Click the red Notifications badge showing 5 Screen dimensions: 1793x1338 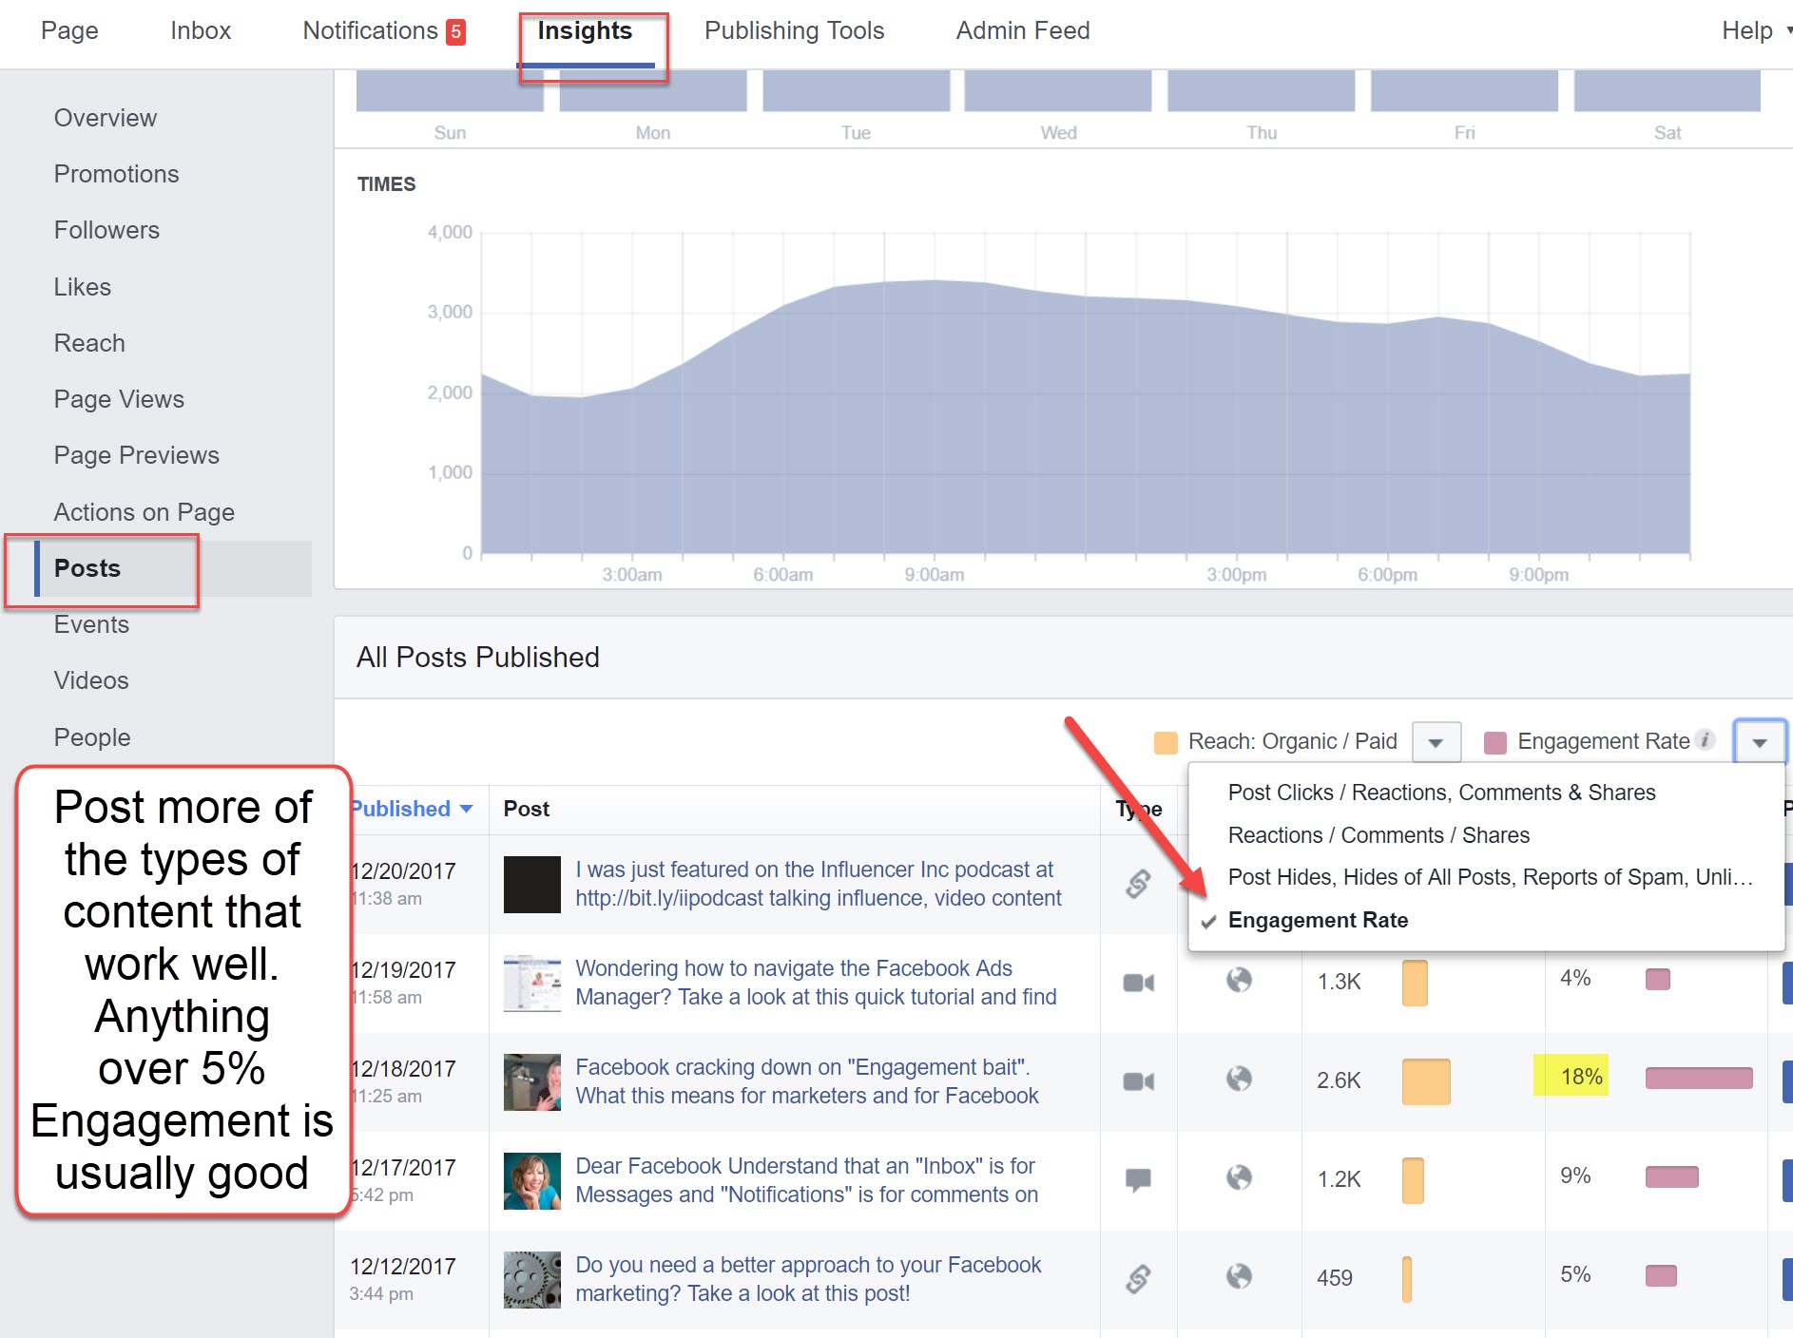[456, 32]
